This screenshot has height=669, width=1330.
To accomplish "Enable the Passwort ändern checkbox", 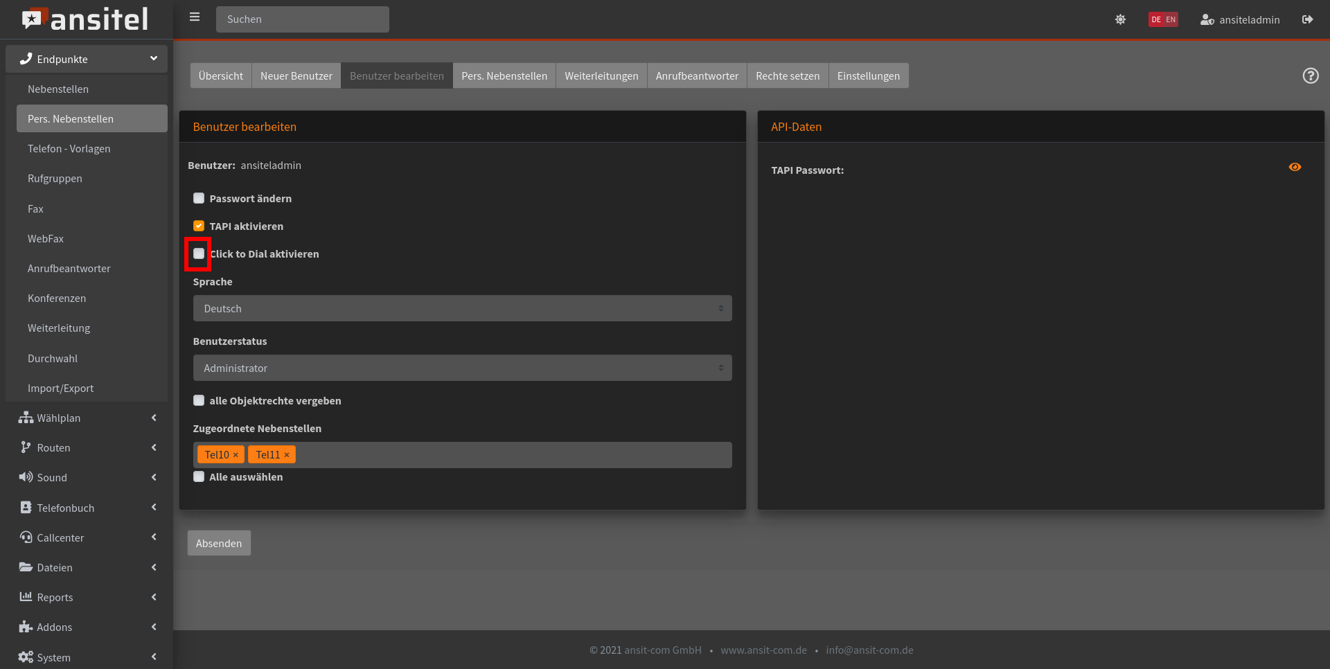I will point(199,199).
